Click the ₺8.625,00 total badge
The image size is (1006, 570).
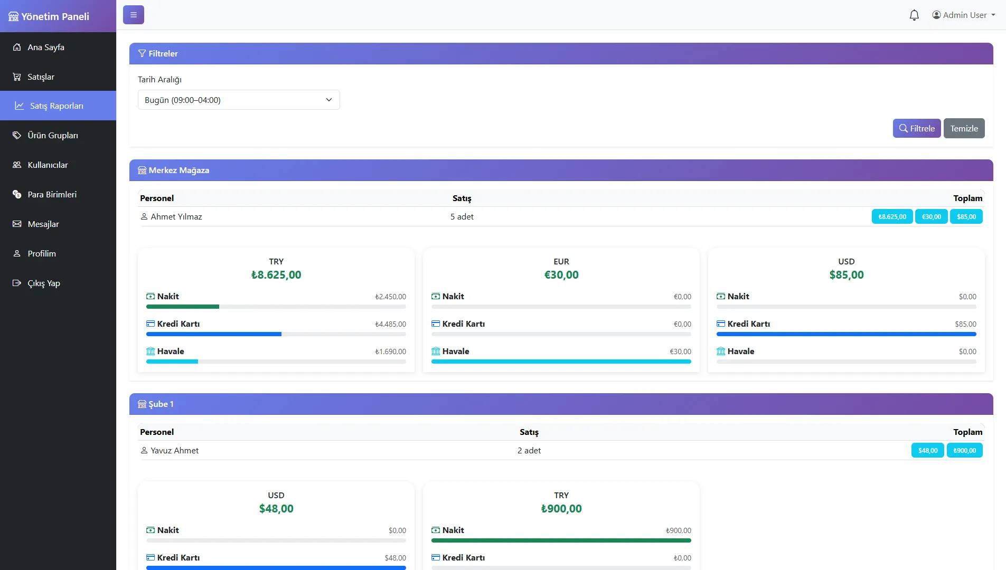pos(892,216)
